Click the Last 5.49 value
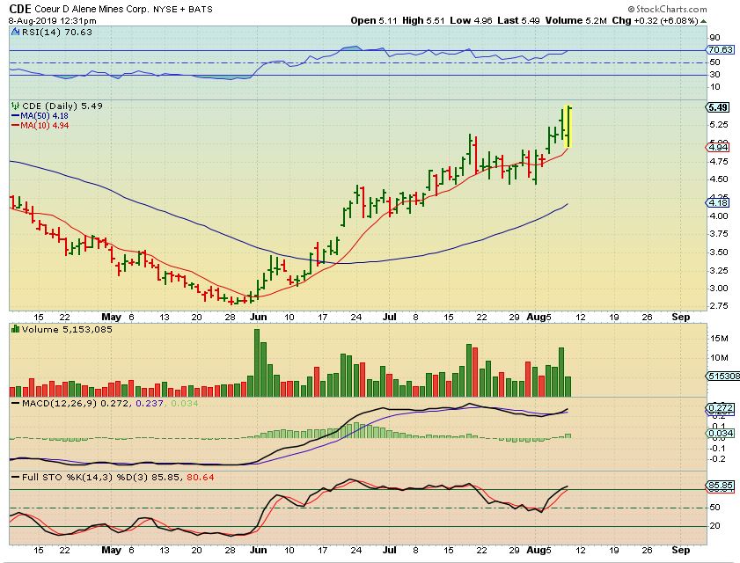740x563 pixels. coord(518,20)
